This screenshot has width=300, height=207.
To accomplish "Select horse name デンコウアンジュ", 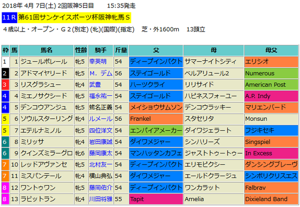I will point(44,107).
